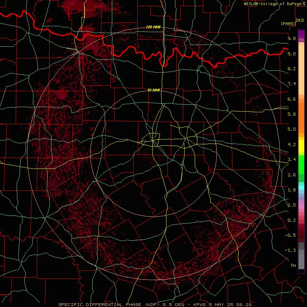Screen dimensions: 307x307
Task: Click the 100 NMI range ring label
Action: [x=153, y=27]
